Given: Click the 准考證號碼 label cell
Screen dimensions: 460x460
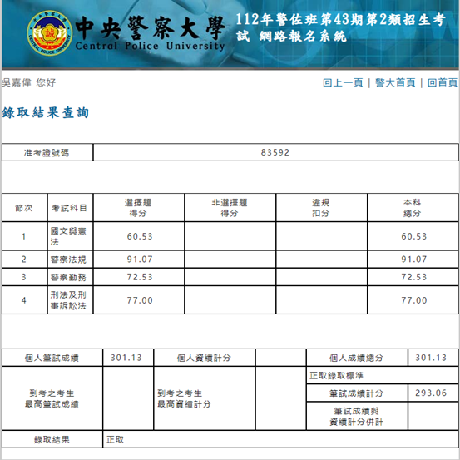Looking at the screenshot, I should [47, 152].
